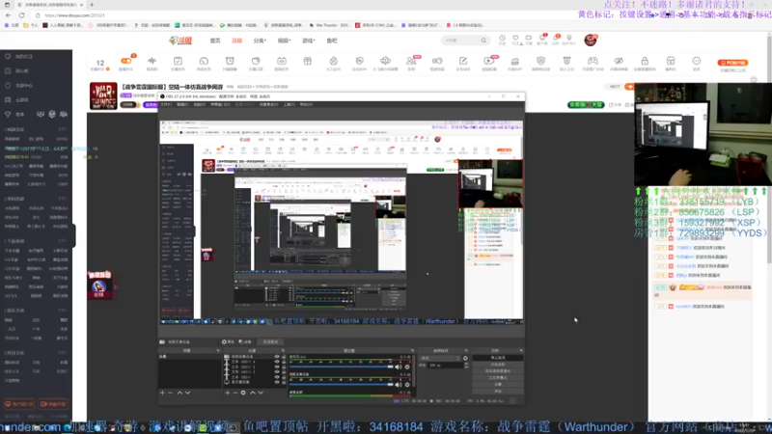
Task: Expand 分类 dropdown in Douyu navigation
Action: click(x=260, y=41)
